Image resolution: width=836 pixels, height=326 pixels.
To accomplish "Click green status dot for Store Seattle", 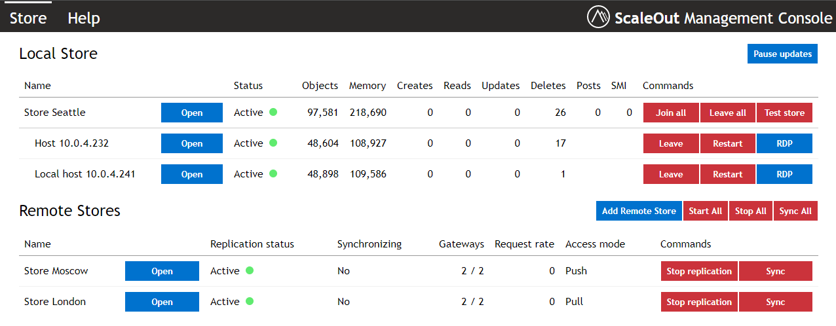I will (273, 112).
